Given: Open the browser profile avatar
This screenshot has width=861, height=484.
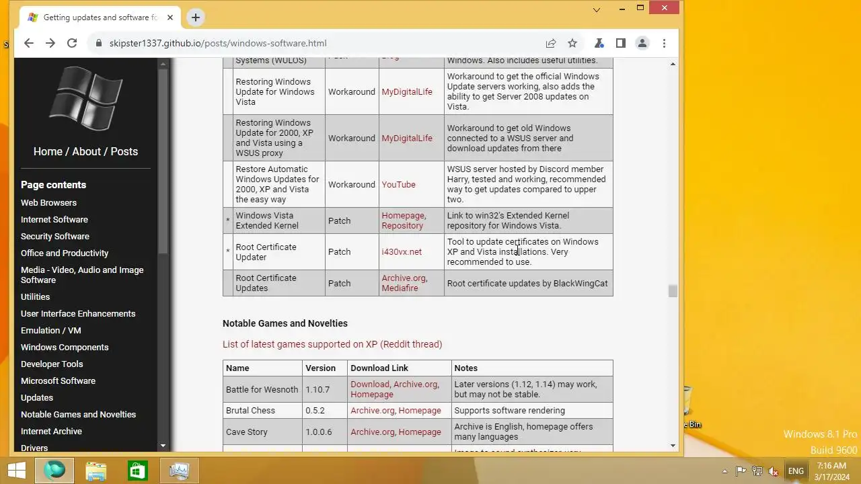Looking at the screenshot, I should coord(642,43).
